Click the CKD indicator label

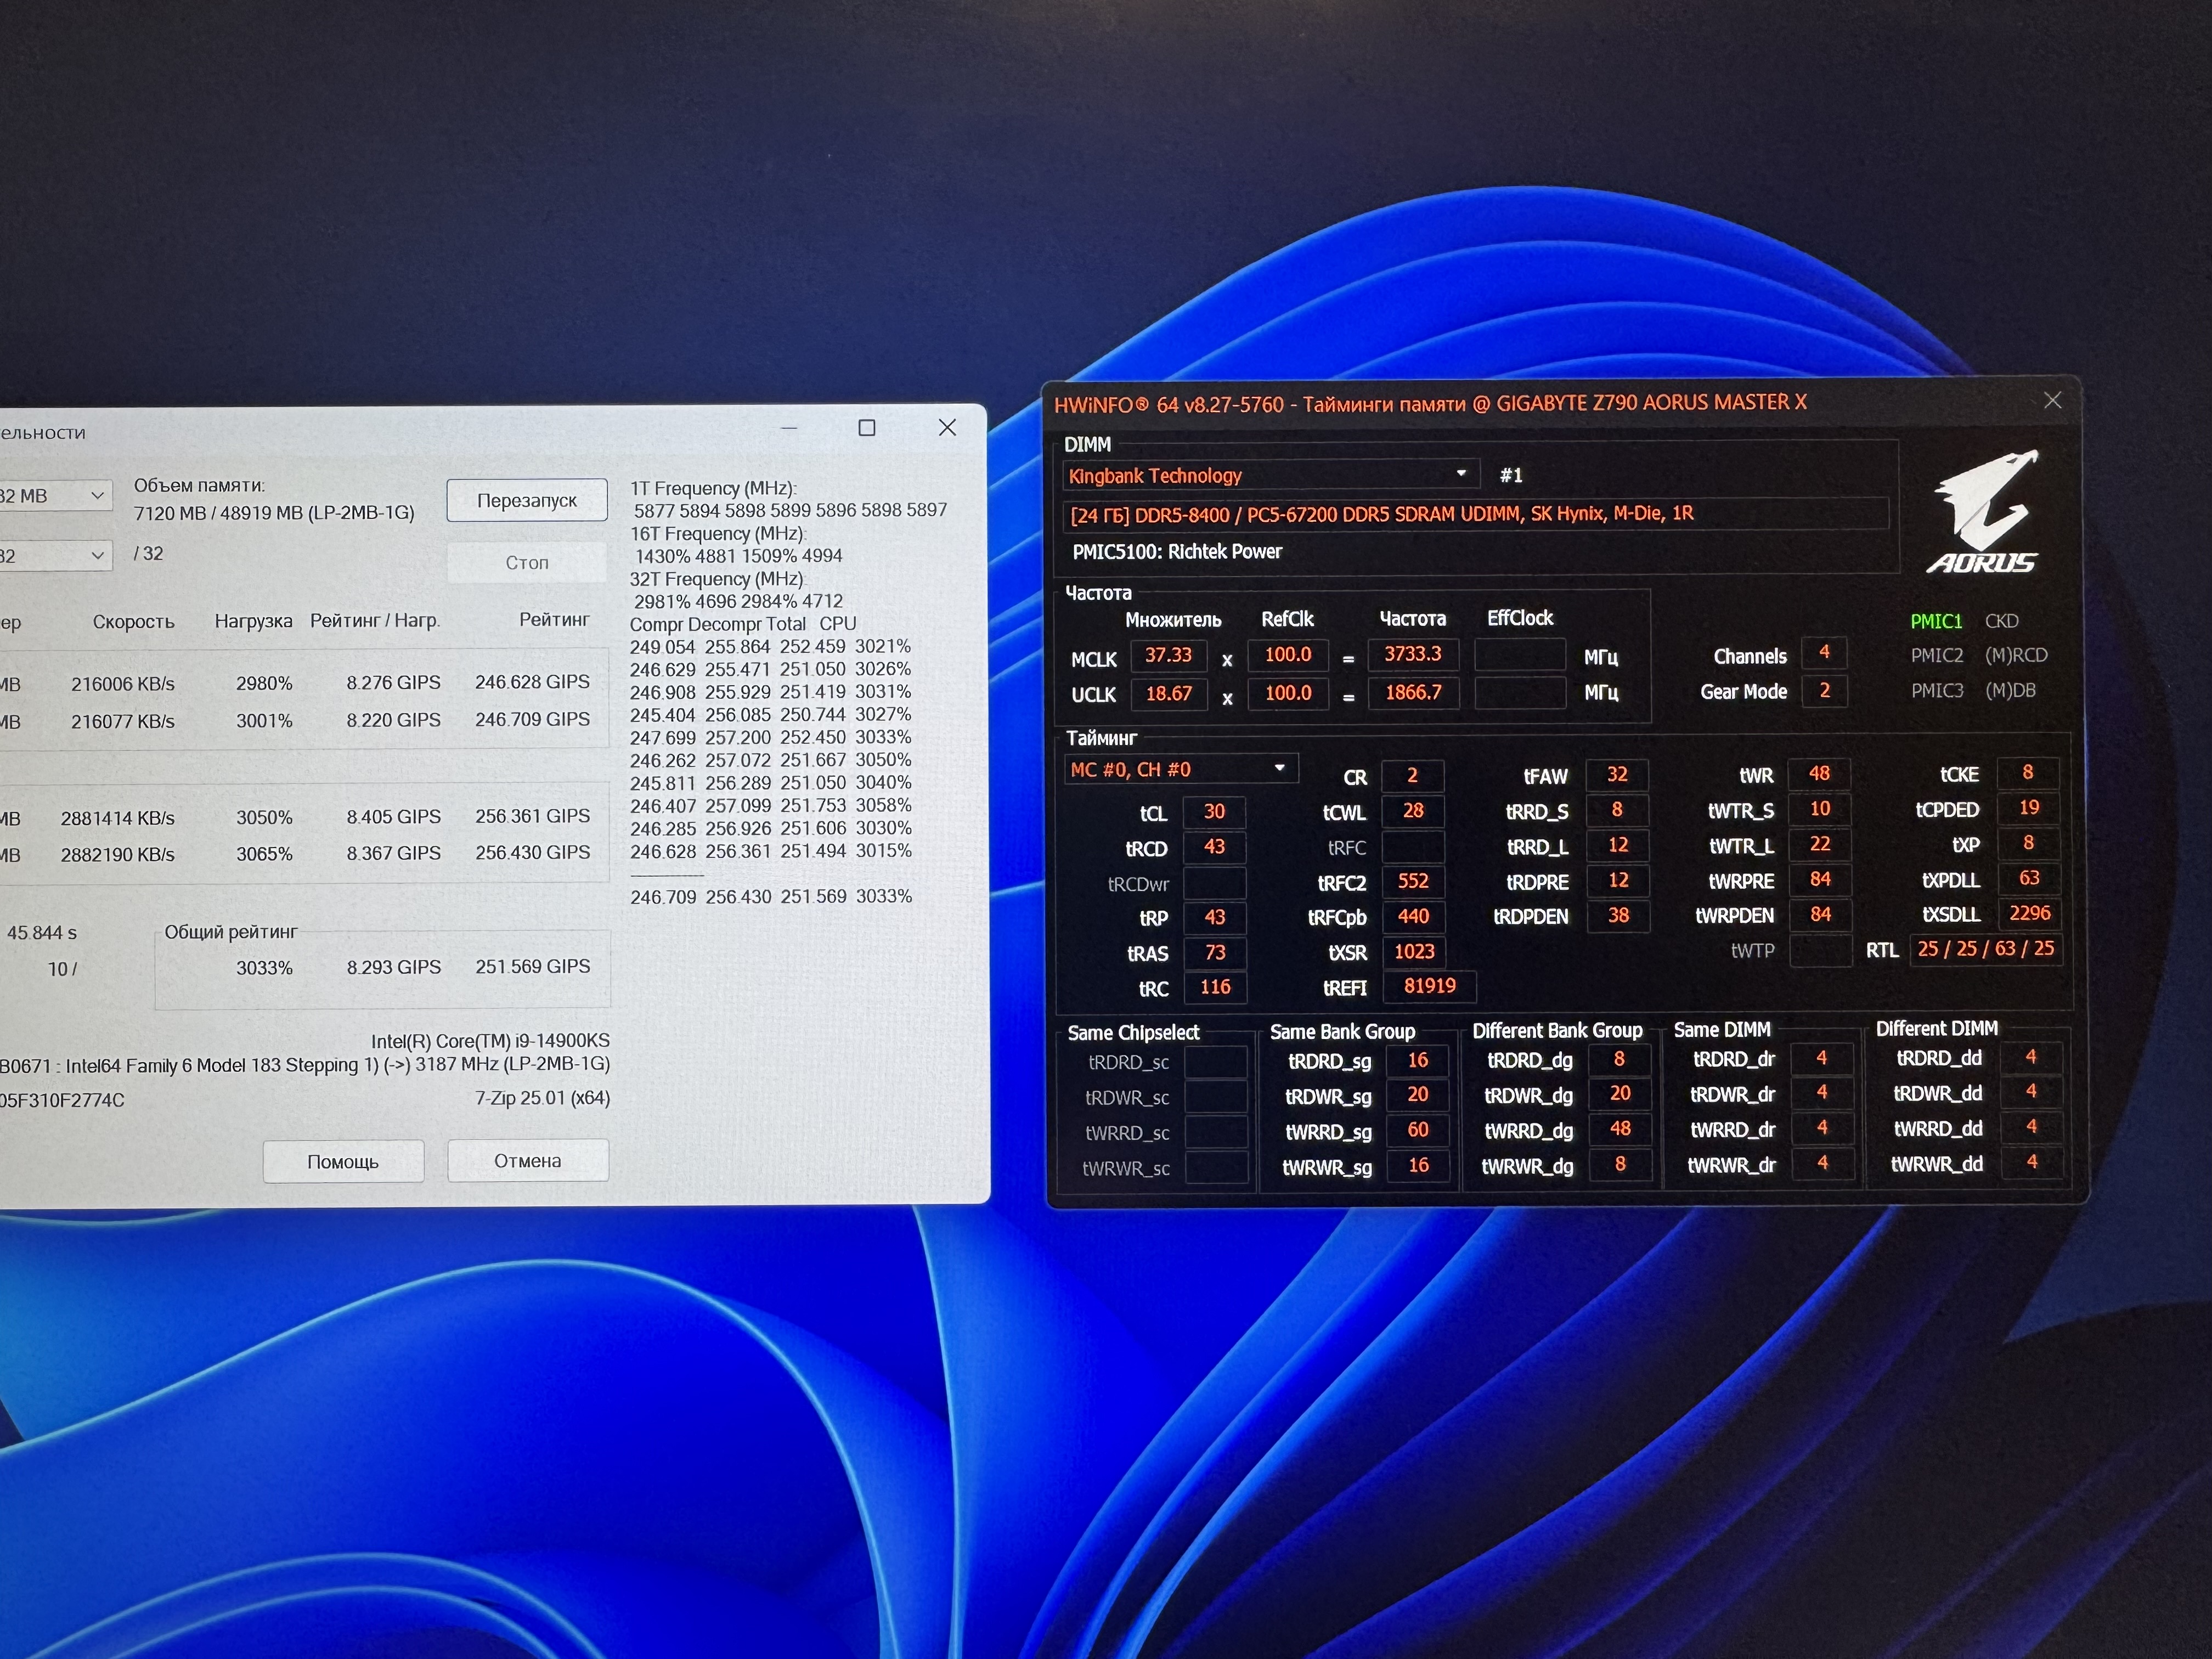pyautogui.click(x=2001, y=621)
